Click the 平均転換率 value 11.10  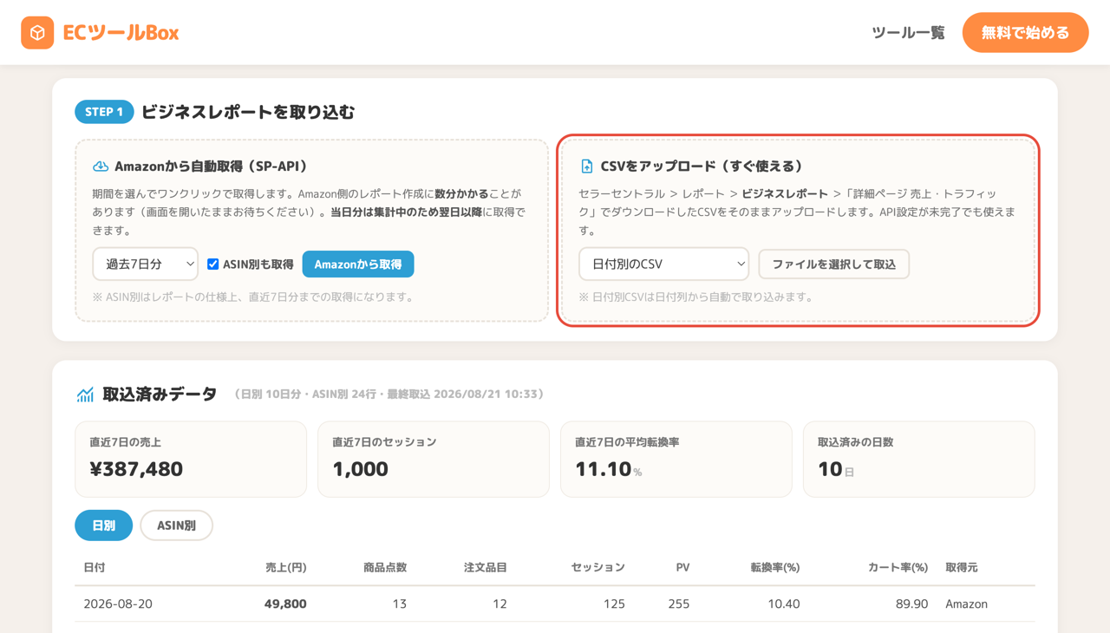tap(603, 469)
